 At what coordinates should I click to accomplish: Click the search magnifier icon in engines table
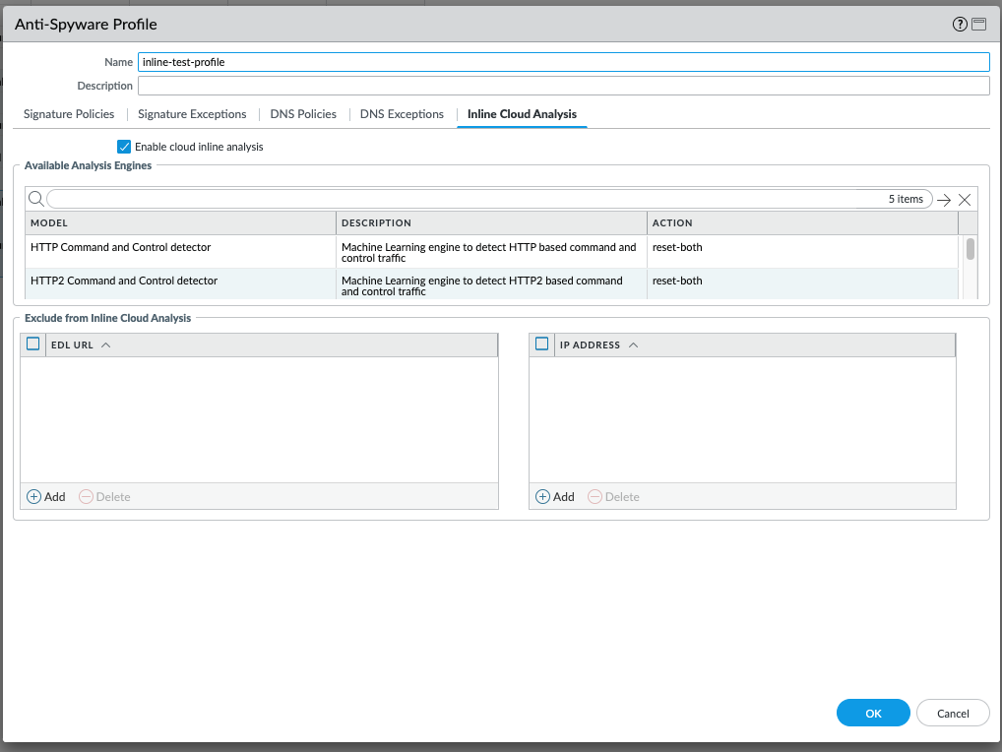pos(35,199)
